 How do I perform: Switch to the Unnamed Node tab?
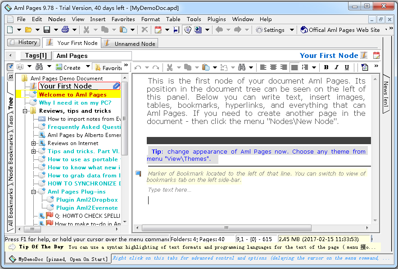click(x=130, y=44)
